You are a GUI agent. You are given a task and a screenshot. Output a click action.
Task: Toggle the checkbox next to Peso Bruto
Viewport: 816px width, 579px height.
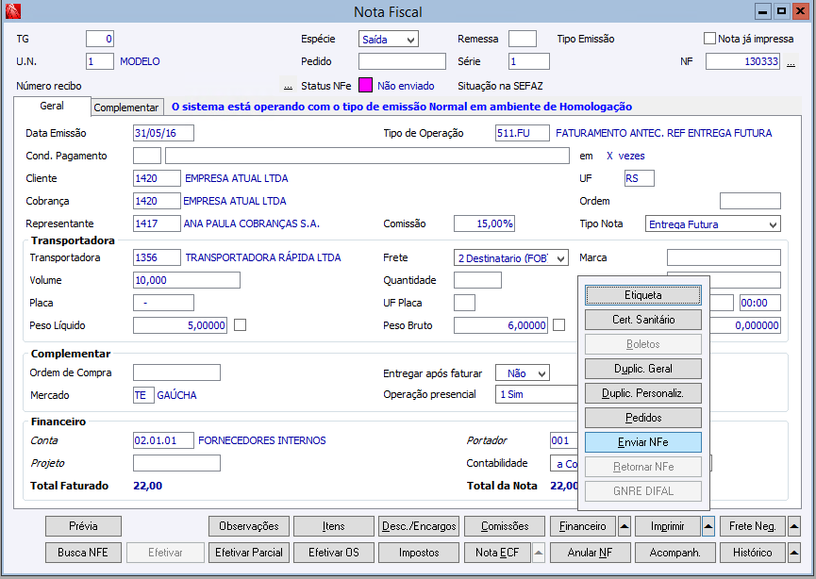(559, 325)
